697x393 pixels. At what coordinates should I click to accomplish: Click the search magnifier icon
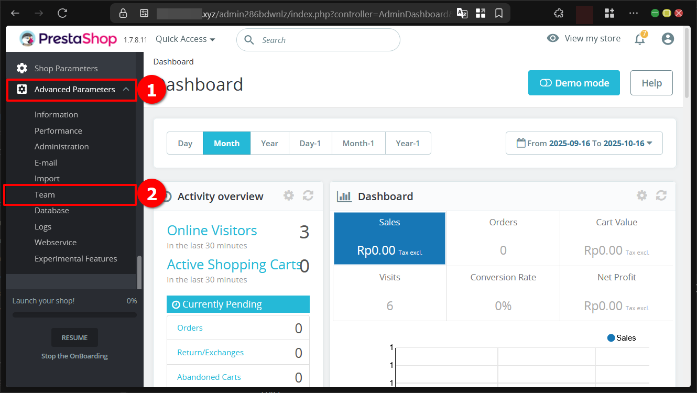[250, 39]
